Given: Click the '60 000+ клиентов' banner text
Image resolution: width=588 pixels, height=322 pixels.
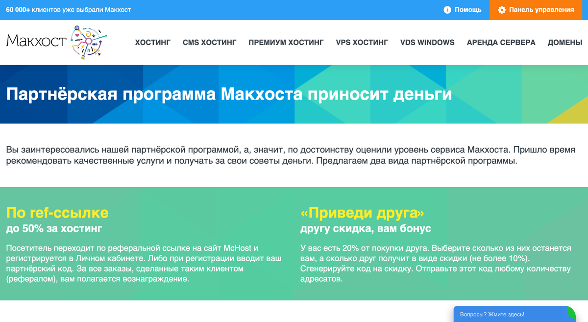Looking at the screenshot, I should 69,10.
